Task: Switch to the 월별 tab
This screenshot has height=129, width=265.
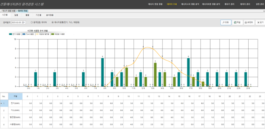Action: 27,15
